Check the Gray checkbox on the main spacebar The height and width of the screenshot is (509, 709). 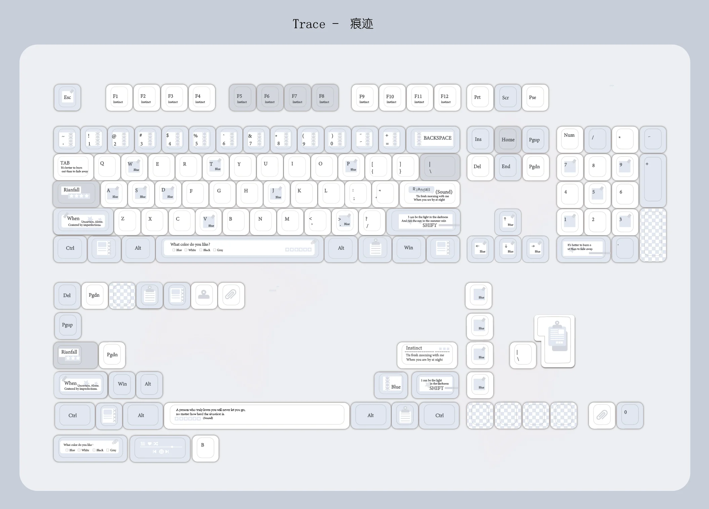click(x=214, y=250)
